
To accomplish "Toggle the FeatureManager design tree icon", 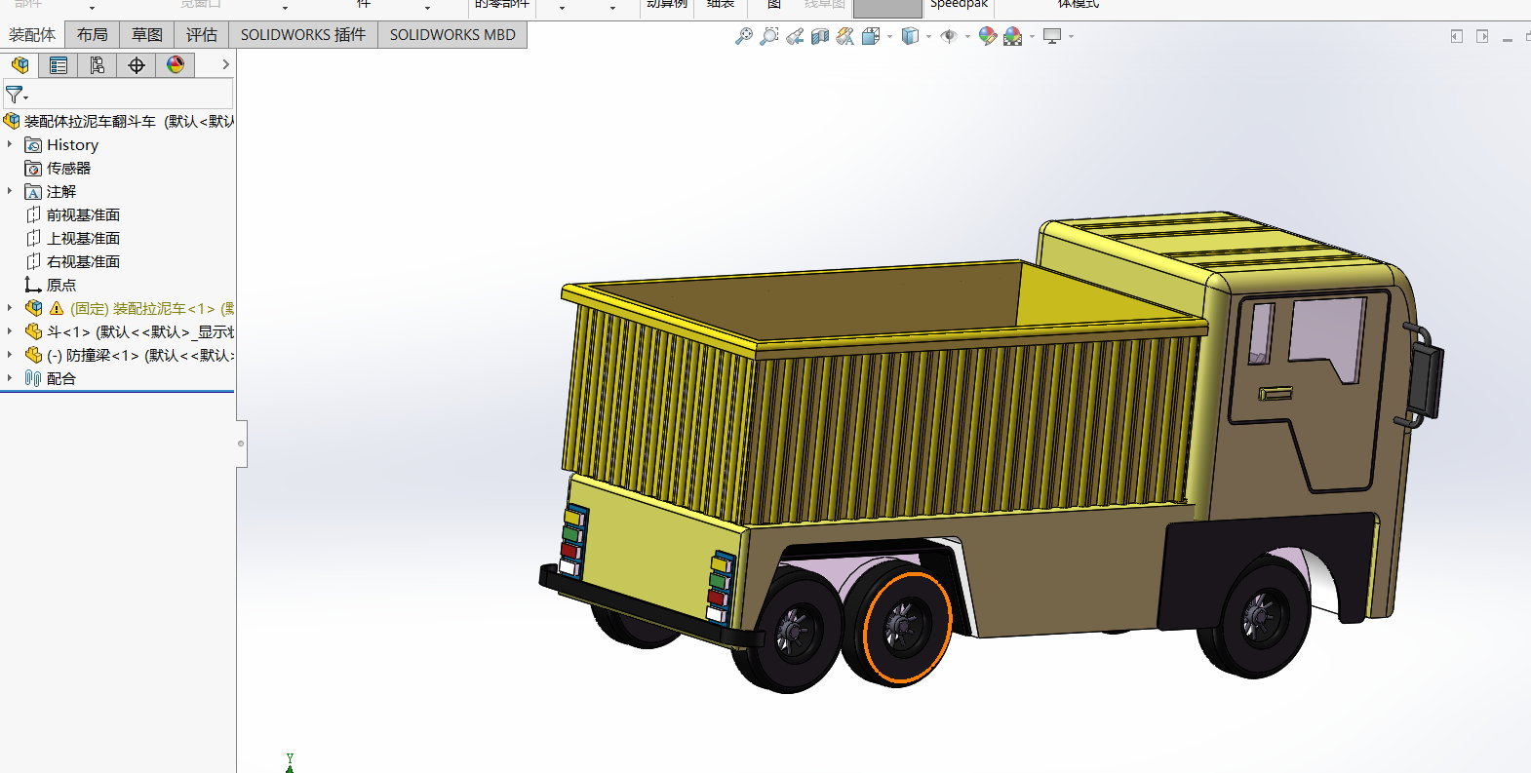I will (x=20, y=65).
